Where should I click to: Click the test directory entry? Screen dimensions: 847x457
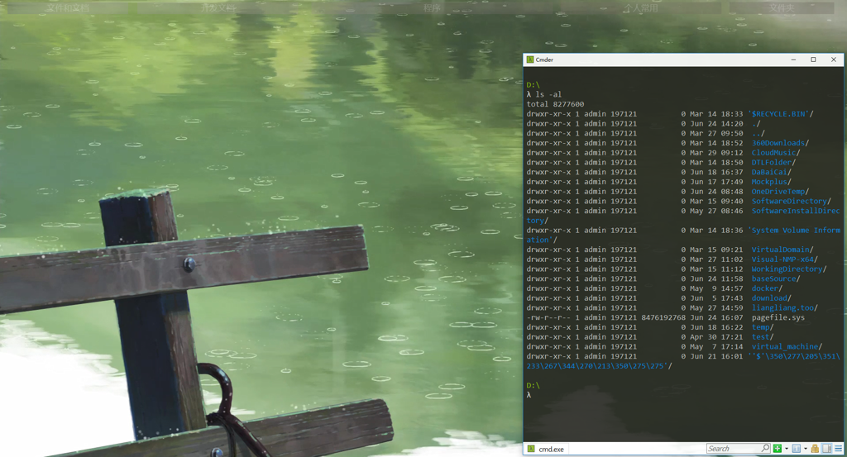(761, 337)
